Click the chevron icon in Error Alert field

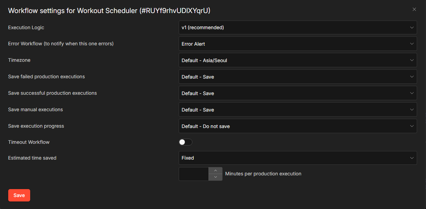pyautogui.click(x=412, y=44)
